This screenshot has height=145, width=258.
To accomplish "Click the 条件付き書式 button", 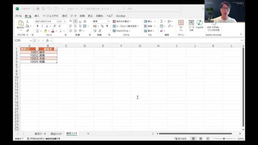I will point(122,21).
